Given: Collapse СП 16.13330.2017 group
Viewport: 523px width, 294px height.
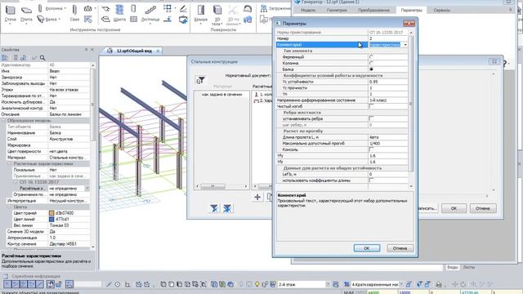Looking at the screenshot, I should (16, 182).
